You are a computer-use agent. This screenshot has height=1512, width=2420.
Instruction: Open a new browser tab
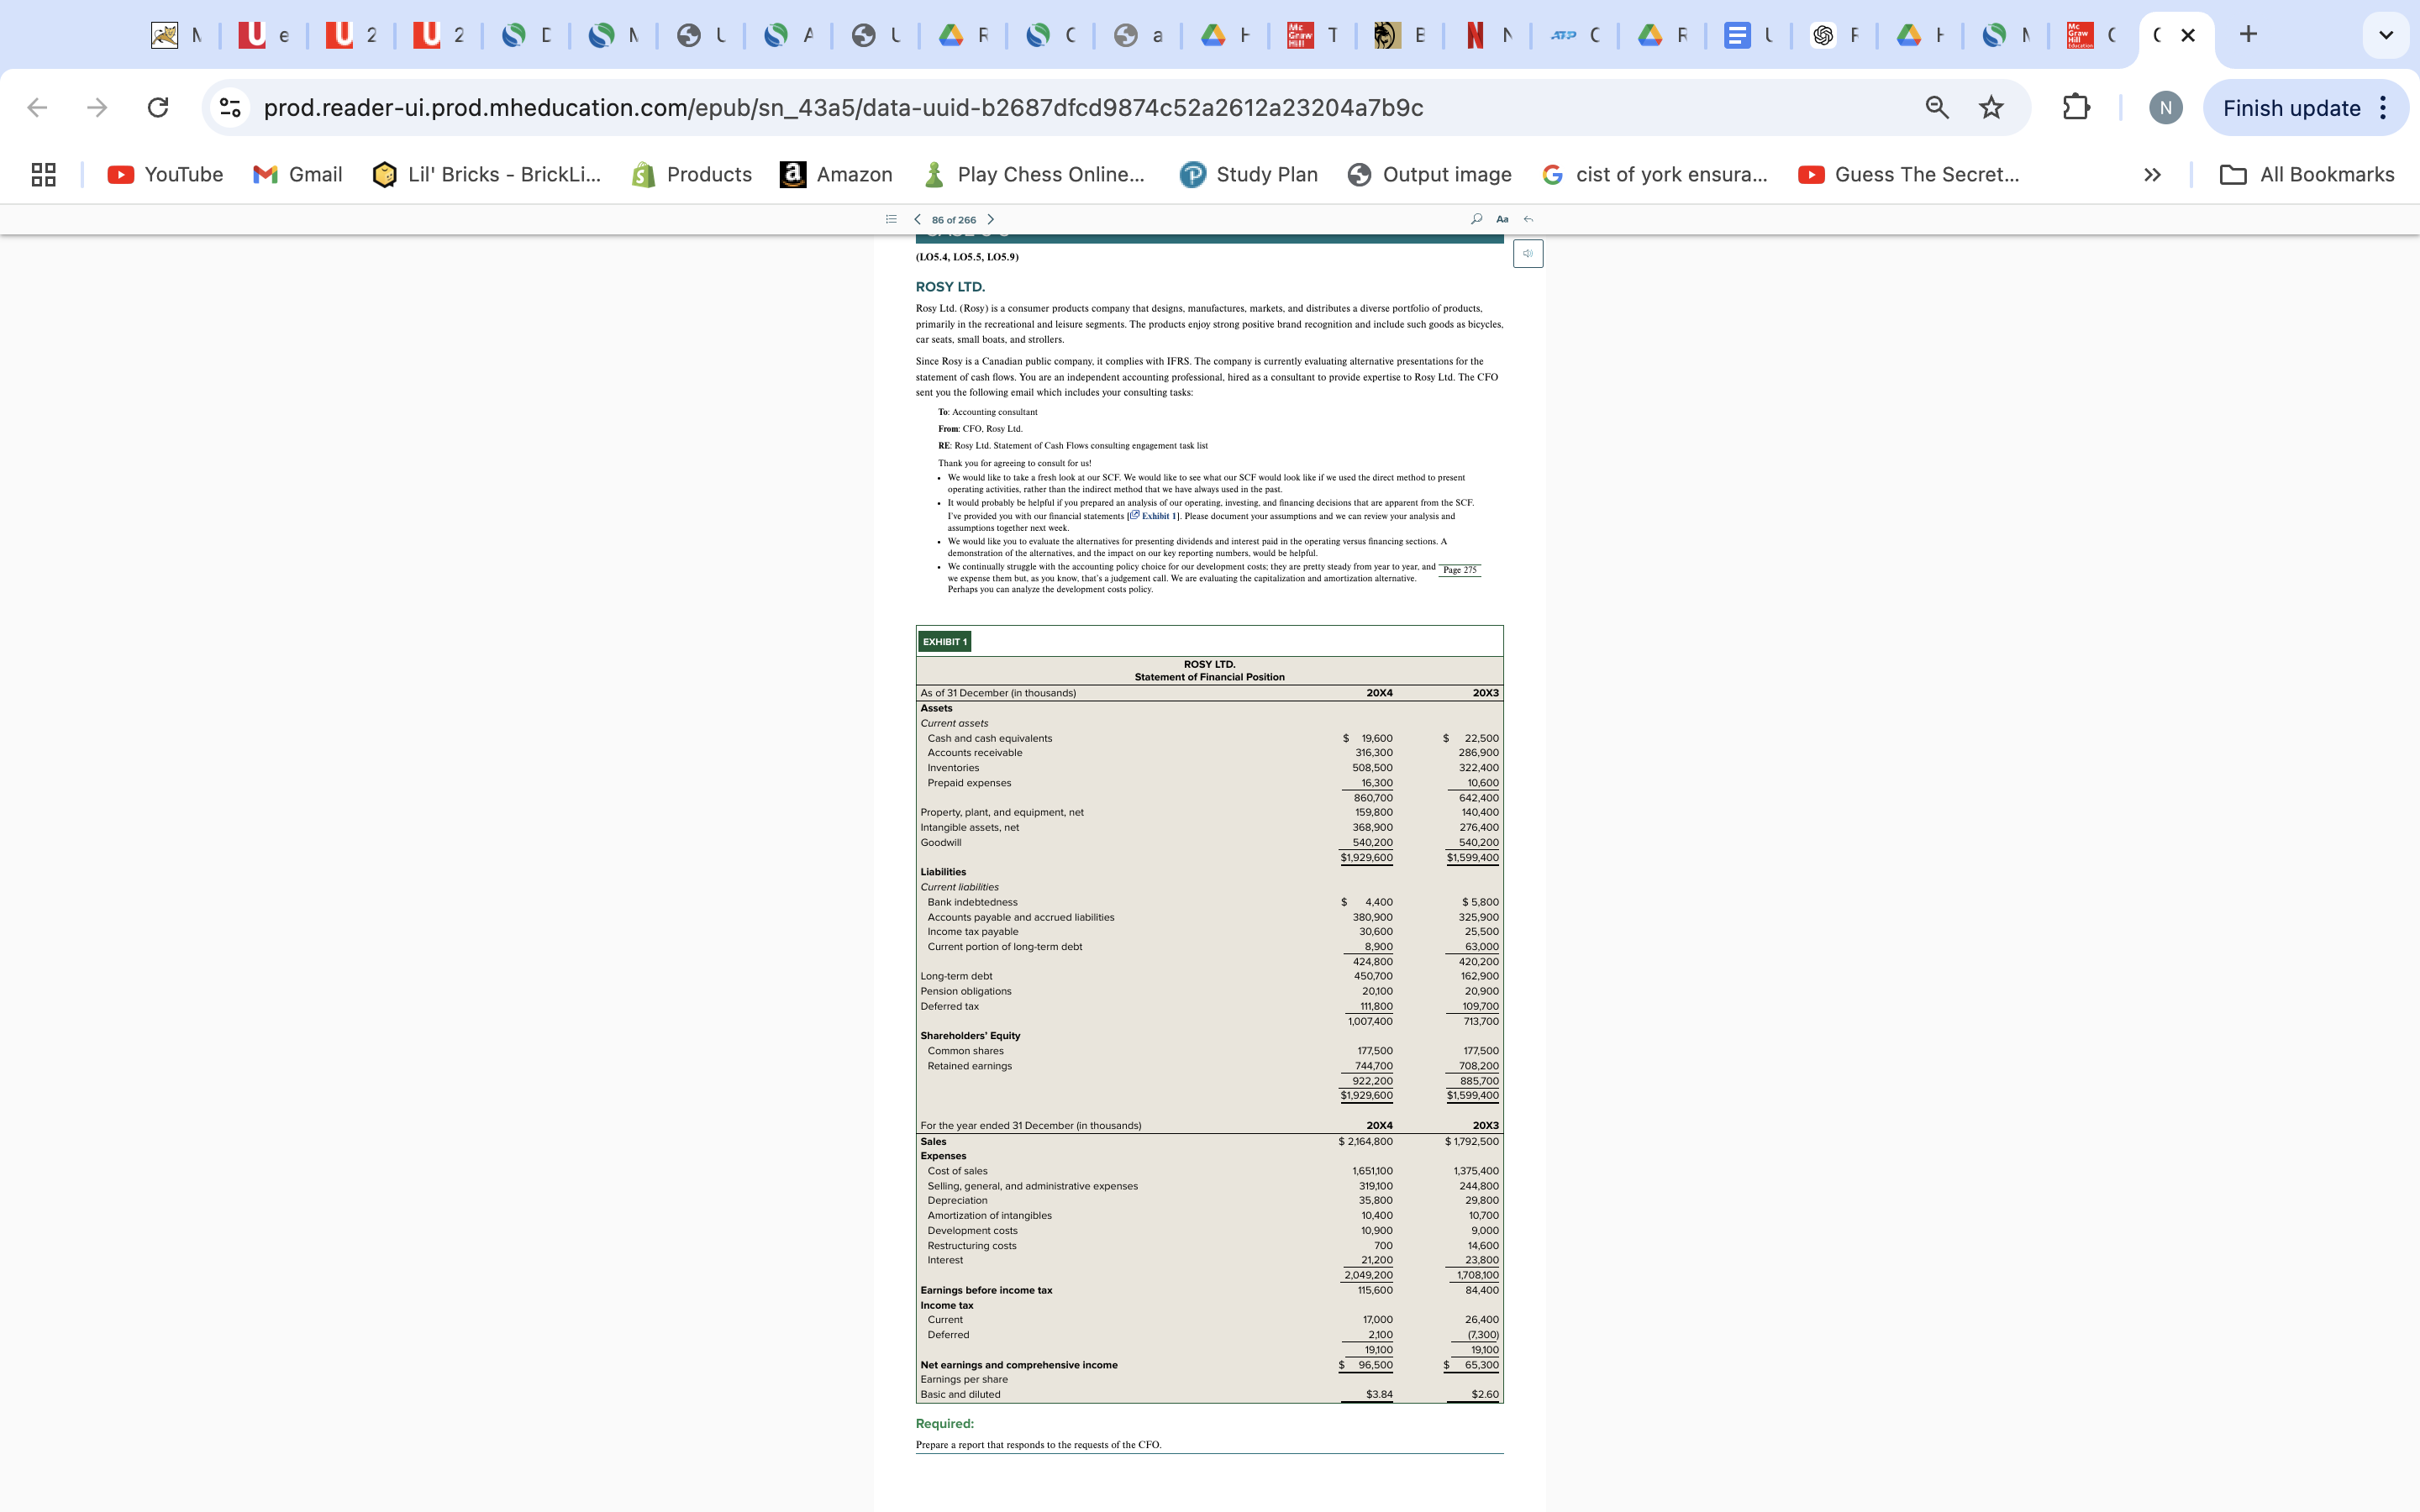[2248, 35]
